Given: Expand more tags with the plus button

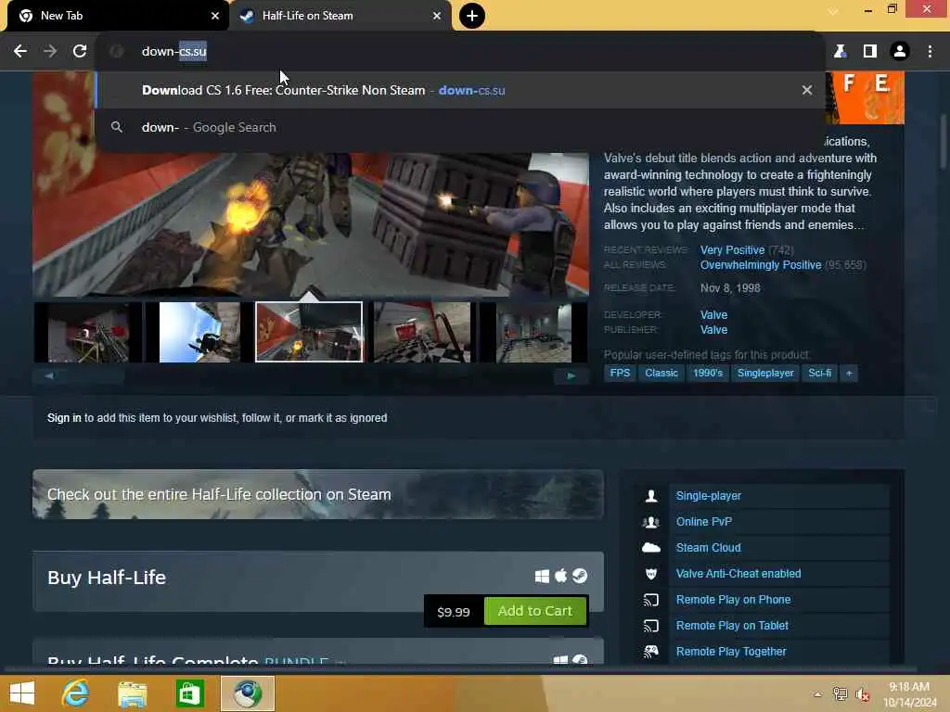Looking at the screenshot, I should (x=849, y=373).
